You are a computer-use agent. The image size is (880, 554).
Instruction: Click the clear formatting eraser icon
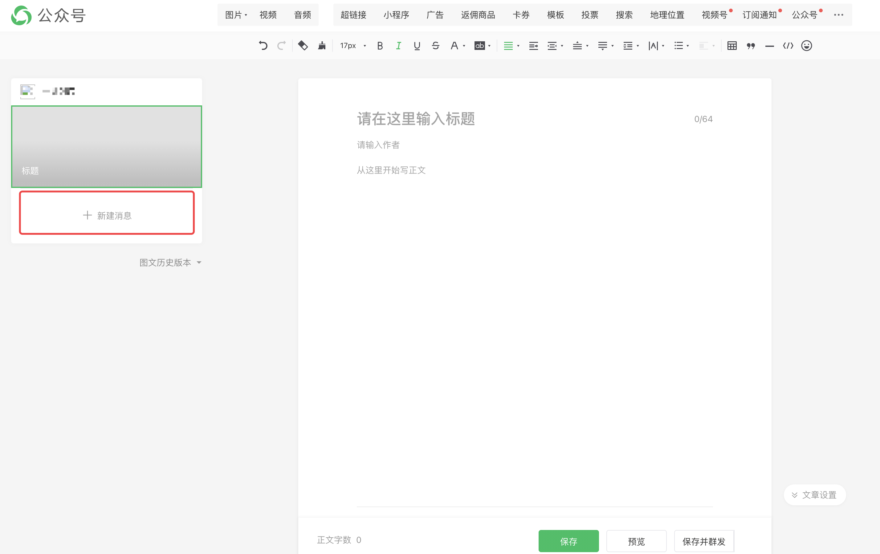point(303,46)
